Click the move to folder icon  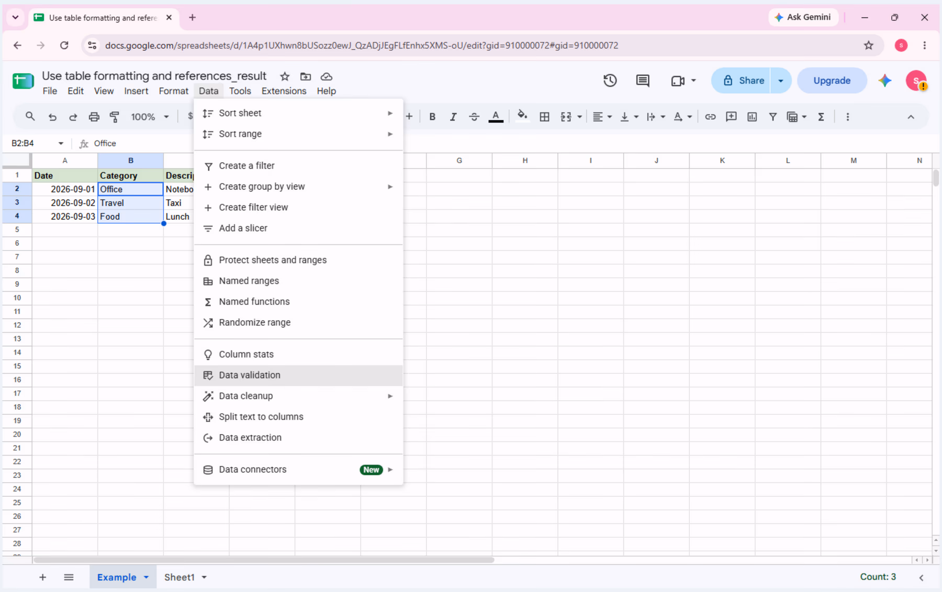(x=306, y=76)
